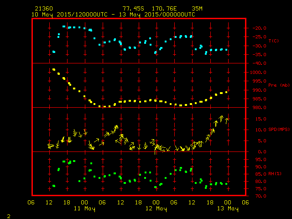Viewport: 292px width, 219px height.
Task: Click the elevation label 35M
Action: pyautogui.click(x=197, y=8)
